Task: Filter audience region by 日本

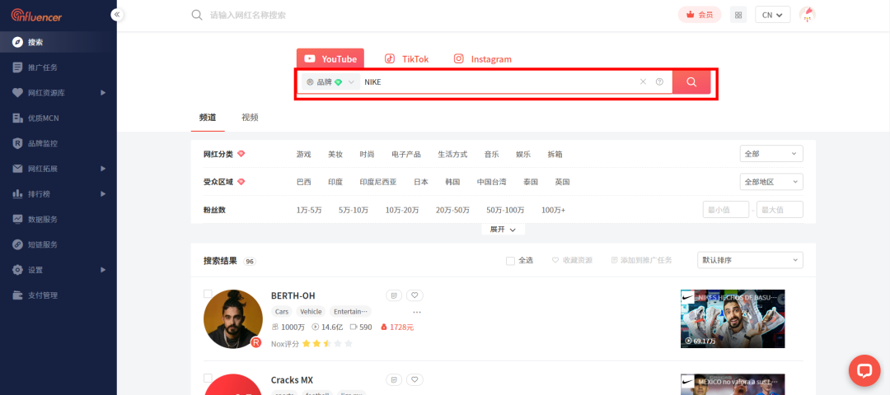Action: pos(420,182)
